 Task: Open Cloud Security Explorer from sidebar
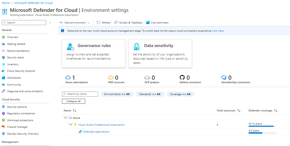click(21, 71)
